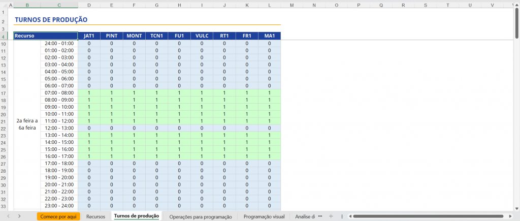Select the 12:00 - 13:00 time slot cell

click(59, 128)
